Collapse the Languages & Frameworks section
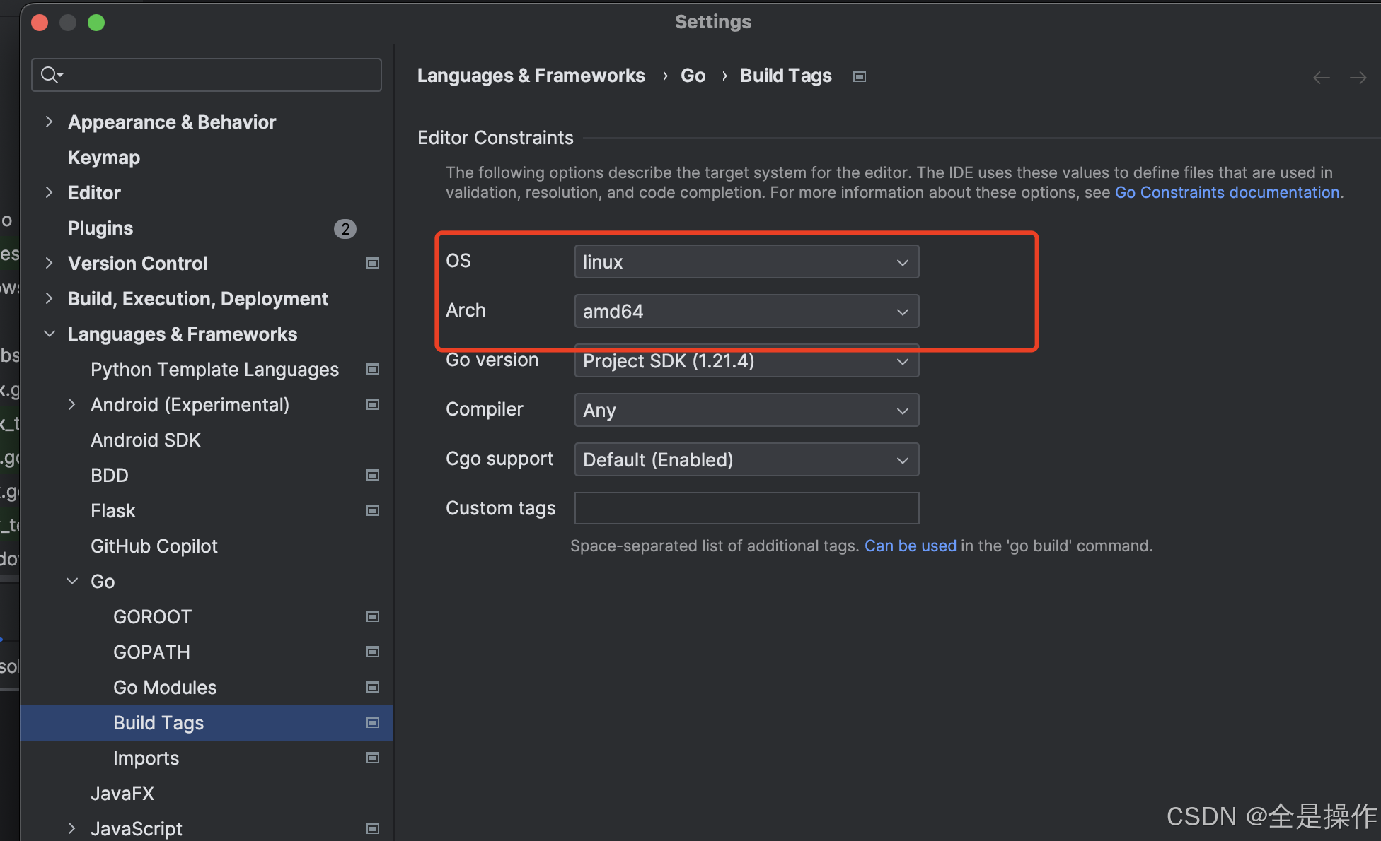This screenshot has height=841, width=1381. [x=49, y=334]
